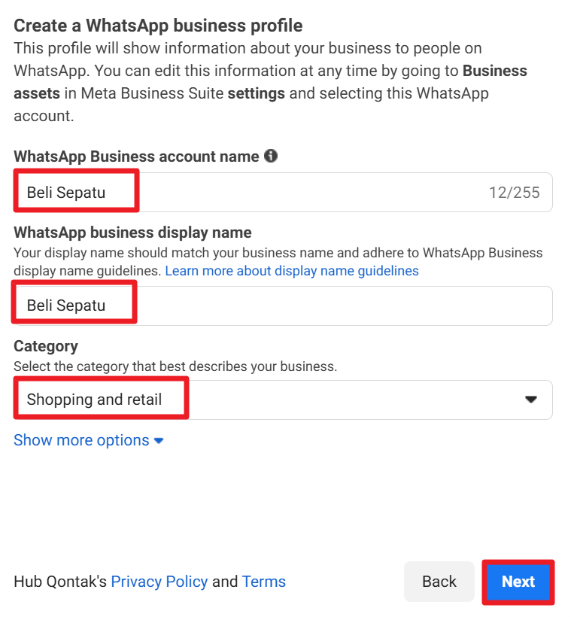This screenshot has width=580, height=617.
Task: Click the bold Business assets text
Action: pyautogui.click(x=495, y=71)
